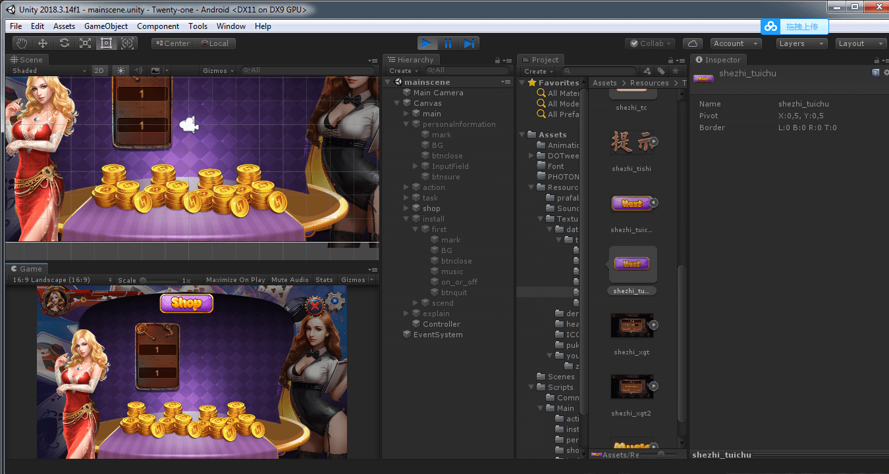Open the File menu
The width and height of the screenshot is (889, 474).
tap(16, 26)
